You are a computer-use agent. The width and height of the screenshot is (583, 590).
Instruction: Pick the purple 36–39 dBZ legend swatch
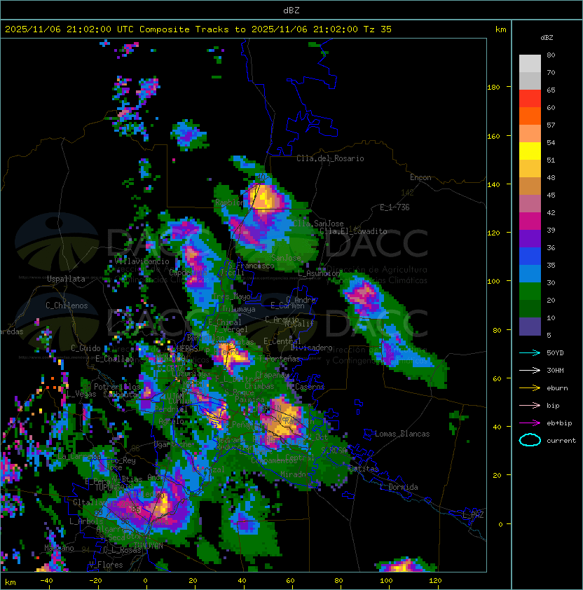530,238
